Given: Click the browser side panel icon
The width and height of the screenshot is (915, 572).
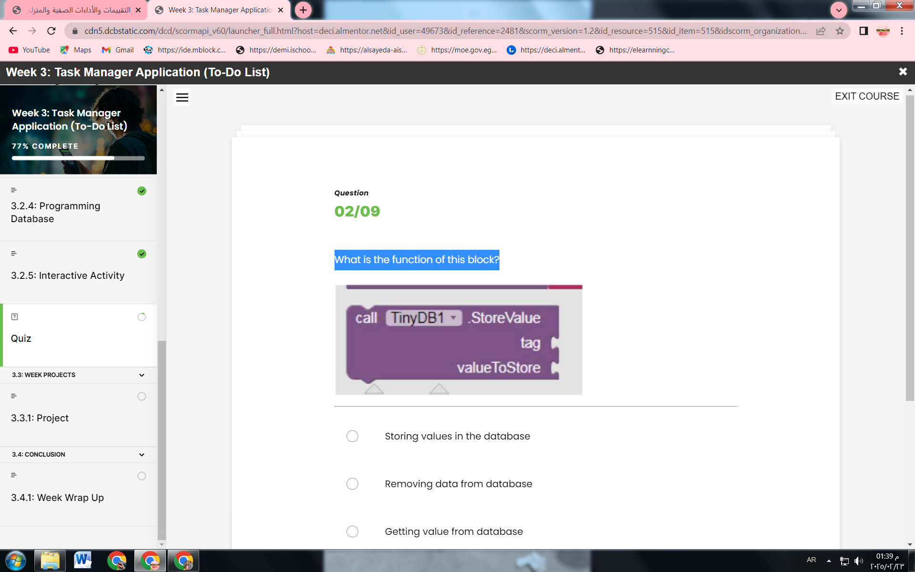Looking at the screenshot, I should (x=863, y=31).
